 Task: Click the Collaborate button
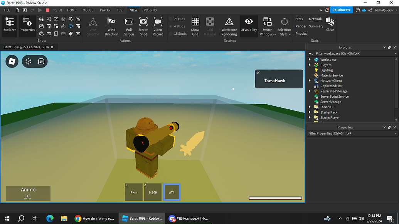pos(341,10)
